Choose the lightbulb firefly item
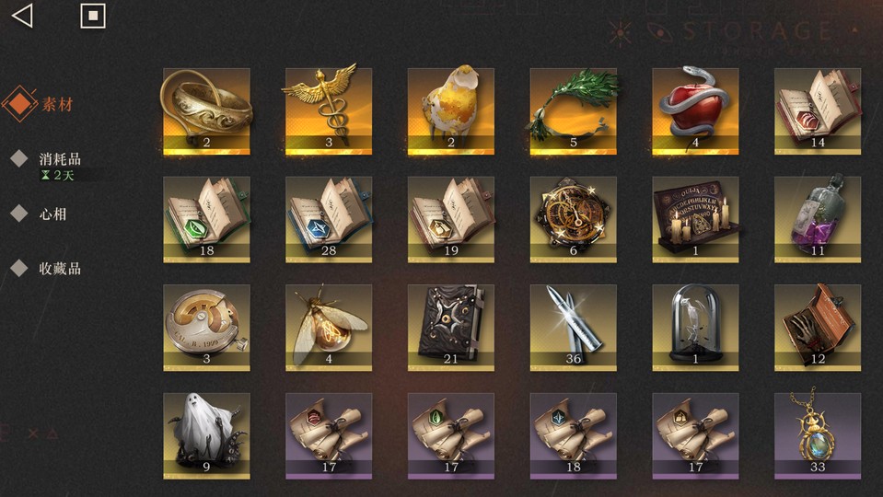 coord(329,328)
